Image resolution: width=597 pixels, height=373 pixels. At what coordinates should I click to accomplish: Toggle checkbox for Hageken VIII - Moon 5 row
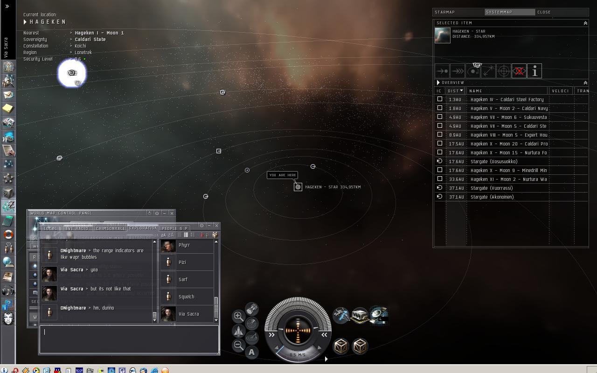point(439,135)
